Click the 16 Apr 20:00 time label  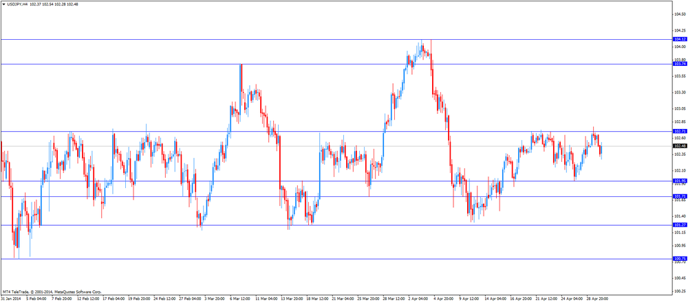pos(519,299)
